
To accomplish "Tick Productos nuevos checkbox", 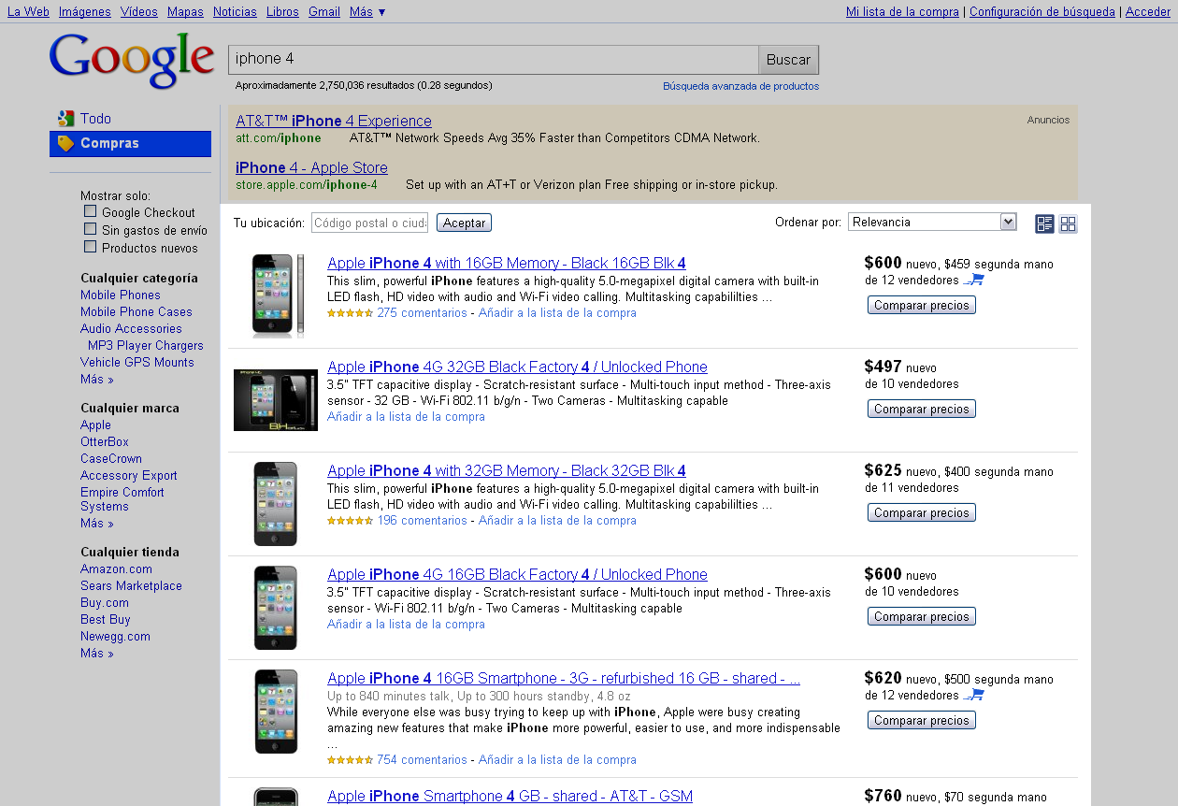I will pos(91,247).
